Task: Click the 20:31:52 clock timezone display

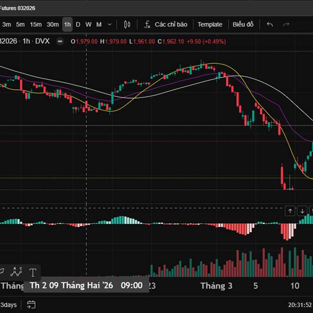Action: [x=300, y=305]
